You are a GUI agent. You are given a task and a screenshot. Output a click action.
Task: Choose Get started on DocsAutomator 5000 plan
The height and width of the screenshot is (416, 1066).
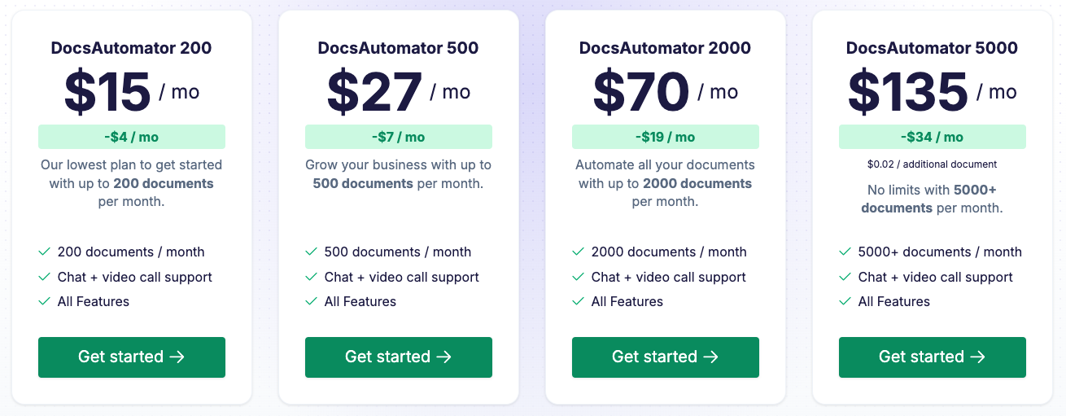[933, 357]
